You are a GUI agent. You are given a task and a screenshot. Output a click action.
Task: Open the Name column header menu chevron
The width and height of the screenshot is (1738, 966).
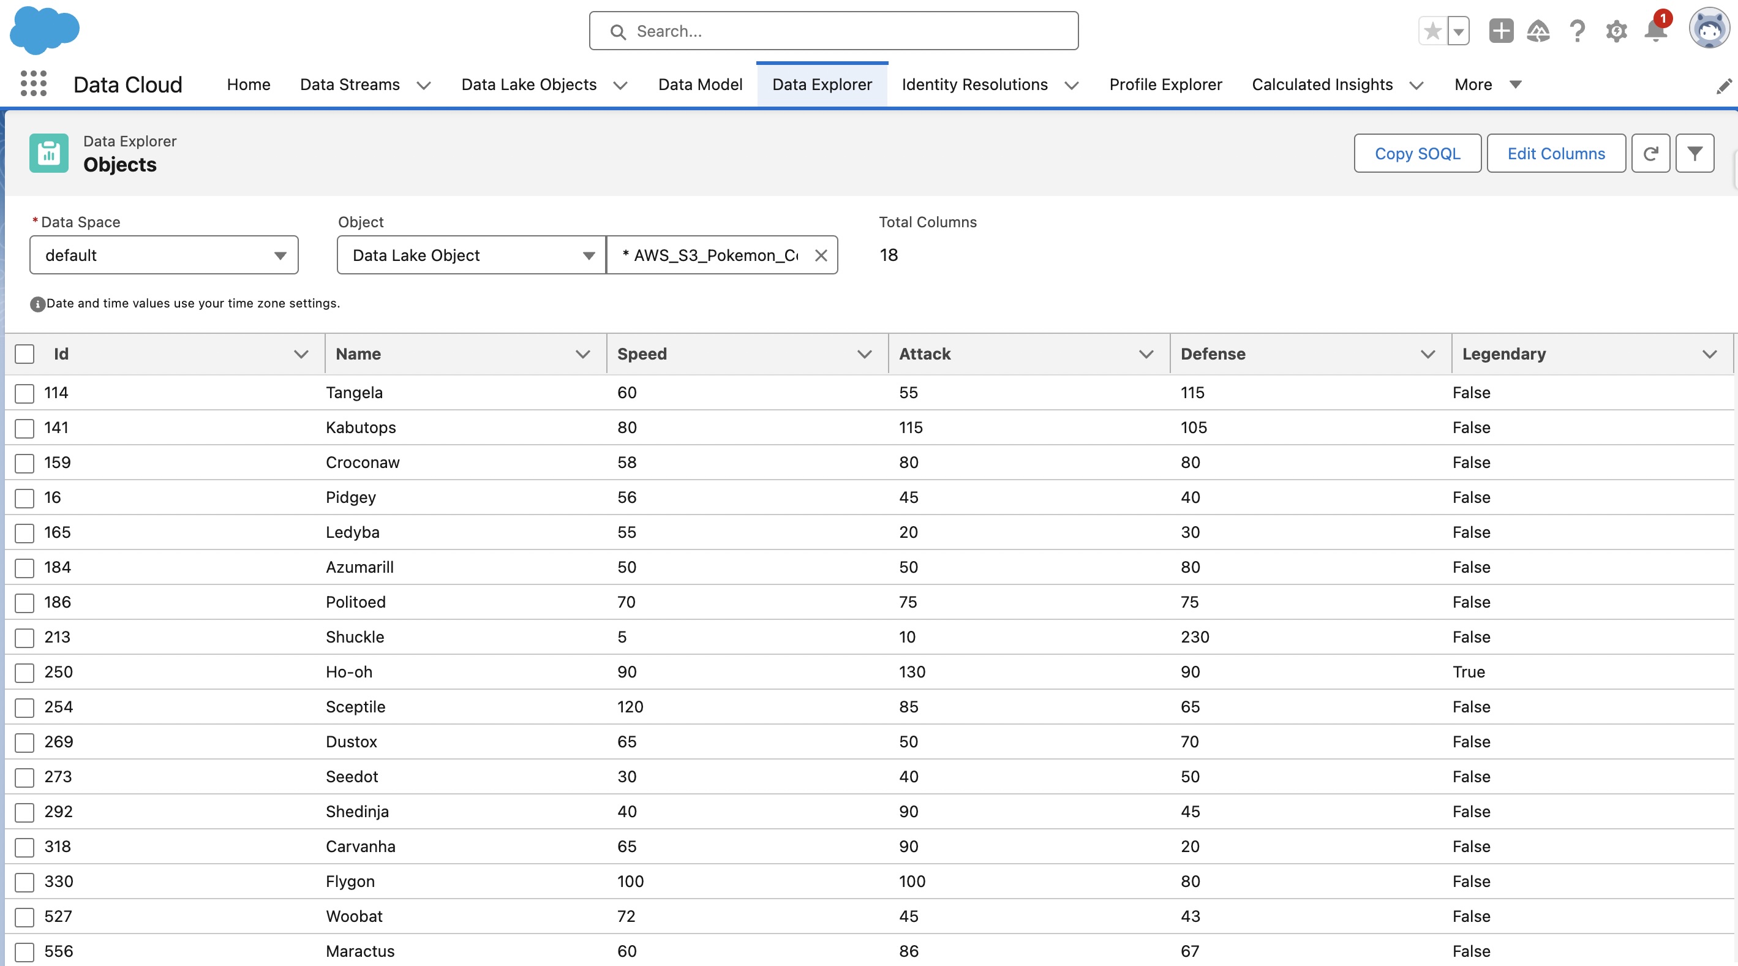(582, 353)
